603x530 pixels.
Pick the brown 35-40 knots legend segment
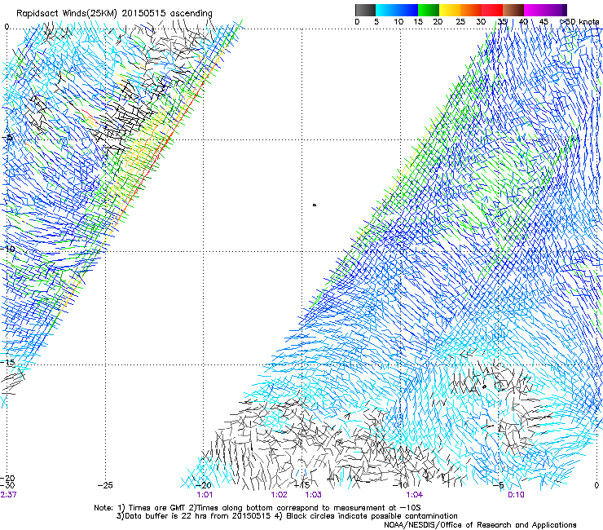click(x=513, y=10)
